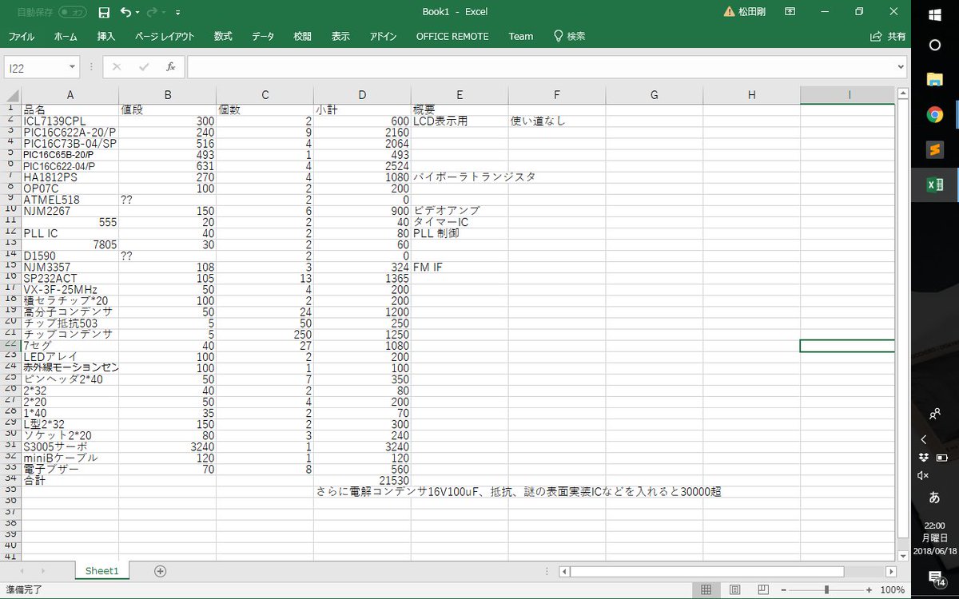Image resolution: width=959 pixels, height=599 pixels.
Task: Click inside the formula bar
Action: (542, 68)
